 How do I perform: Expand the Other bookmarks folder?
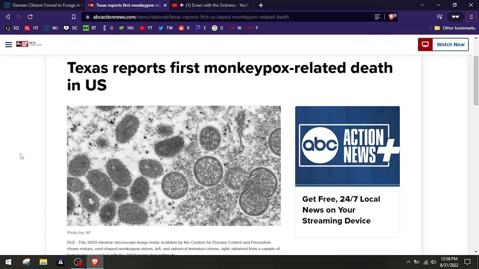point(455,28)
